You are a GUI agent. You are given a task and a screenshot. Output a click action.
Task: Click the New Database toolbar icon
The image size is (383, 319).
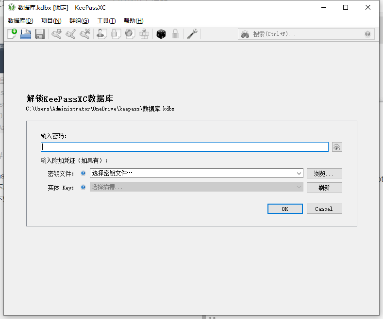click(x=12, y=34)
